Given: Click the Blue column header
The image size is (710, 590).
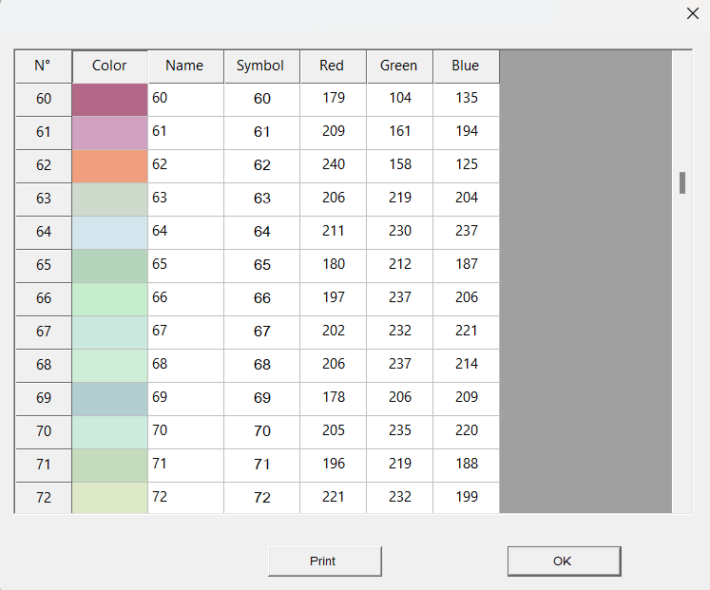Looking at the screenshot, I should (x=466, y=67).
